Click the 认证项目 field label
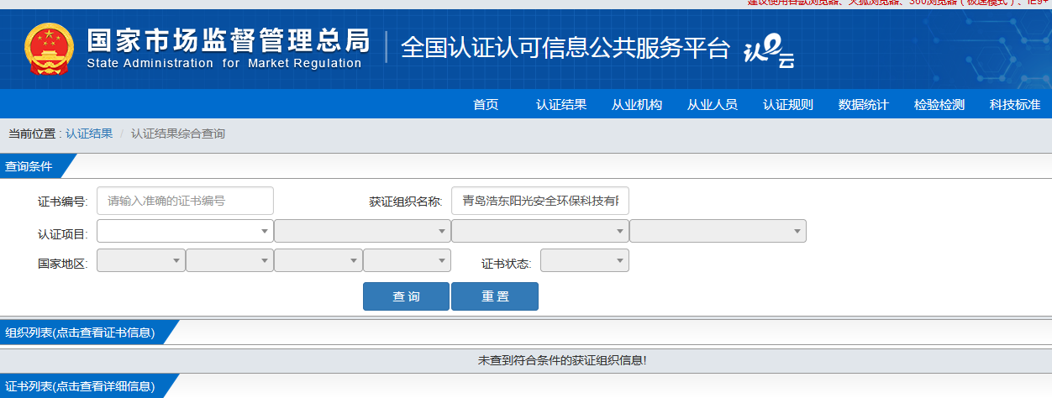 [x=63, y=233]
